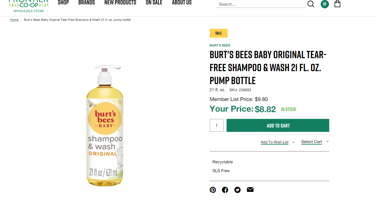This screenshot has width=376, height=203.
Task: Click the shampoo bottle product image
Action: click(105, 125)
